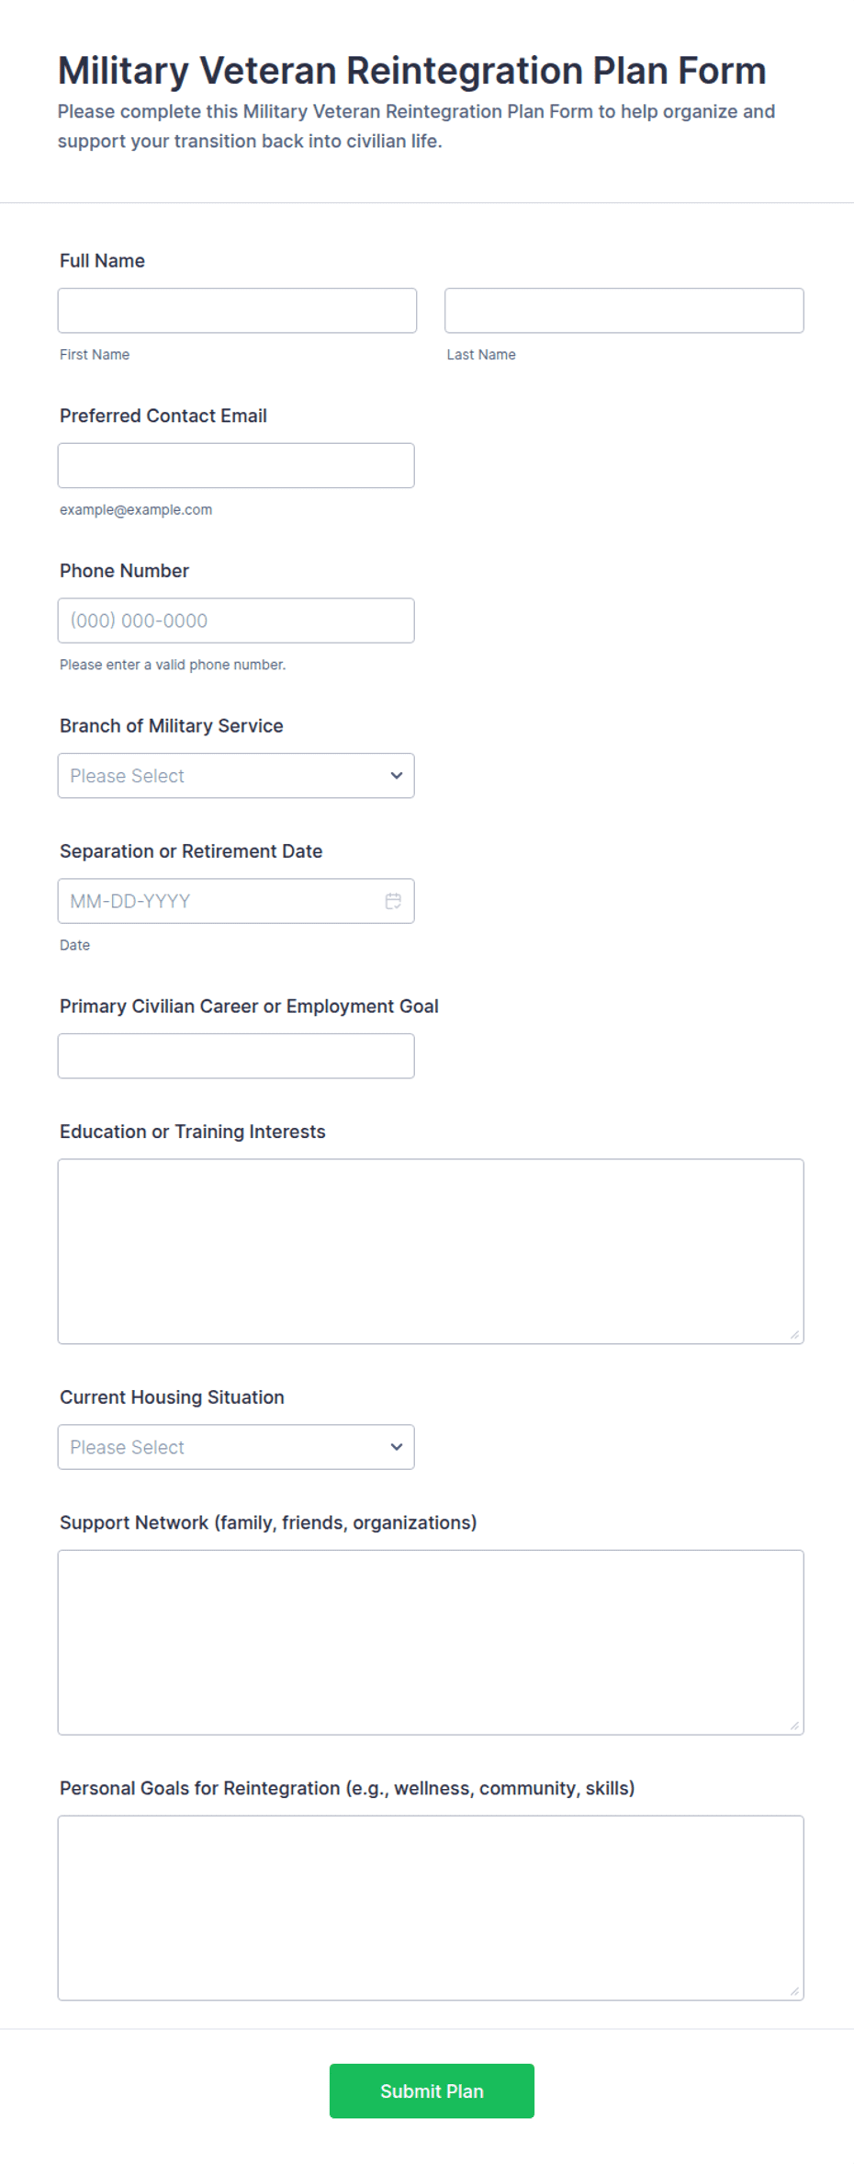Select the Preferred Contact Email field
The height and width of the screenshot is (2164, 854).
pyautogui.click(x=236, y=466)
